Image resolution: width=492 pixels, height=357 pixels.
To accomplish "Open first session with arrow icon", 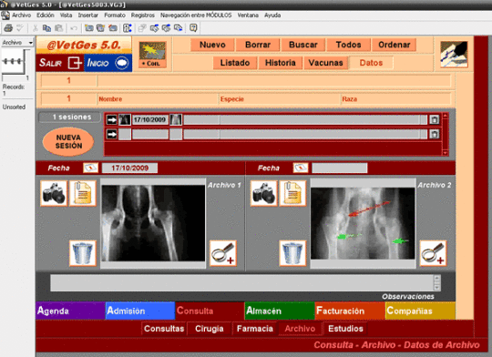I will [x=111, y=119].
